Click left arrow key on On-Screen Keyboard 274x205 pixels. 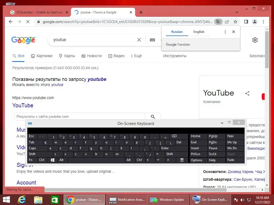point(150,160)
